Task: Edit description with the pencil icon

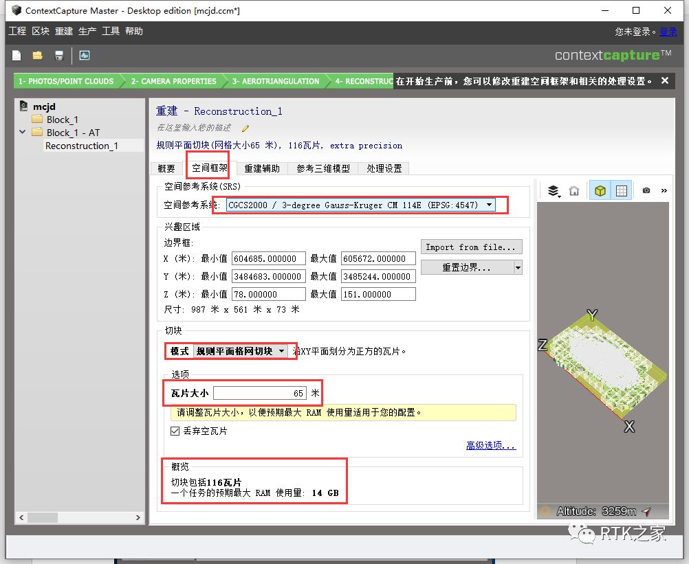Action: click(245, 128)
